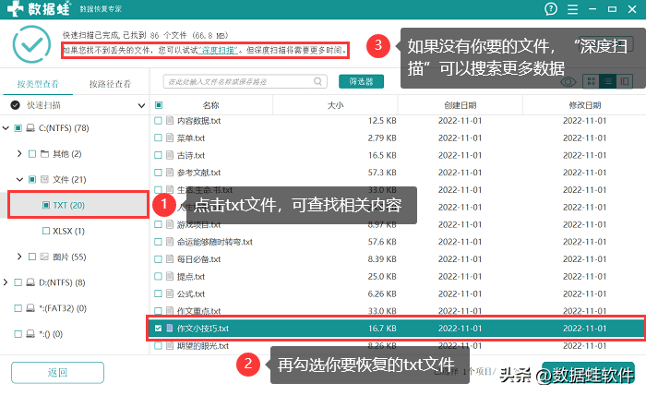Check the XLSX (1) checkbox
The height and width of the screenshot is (395, 646).
[x=46, y=231]
